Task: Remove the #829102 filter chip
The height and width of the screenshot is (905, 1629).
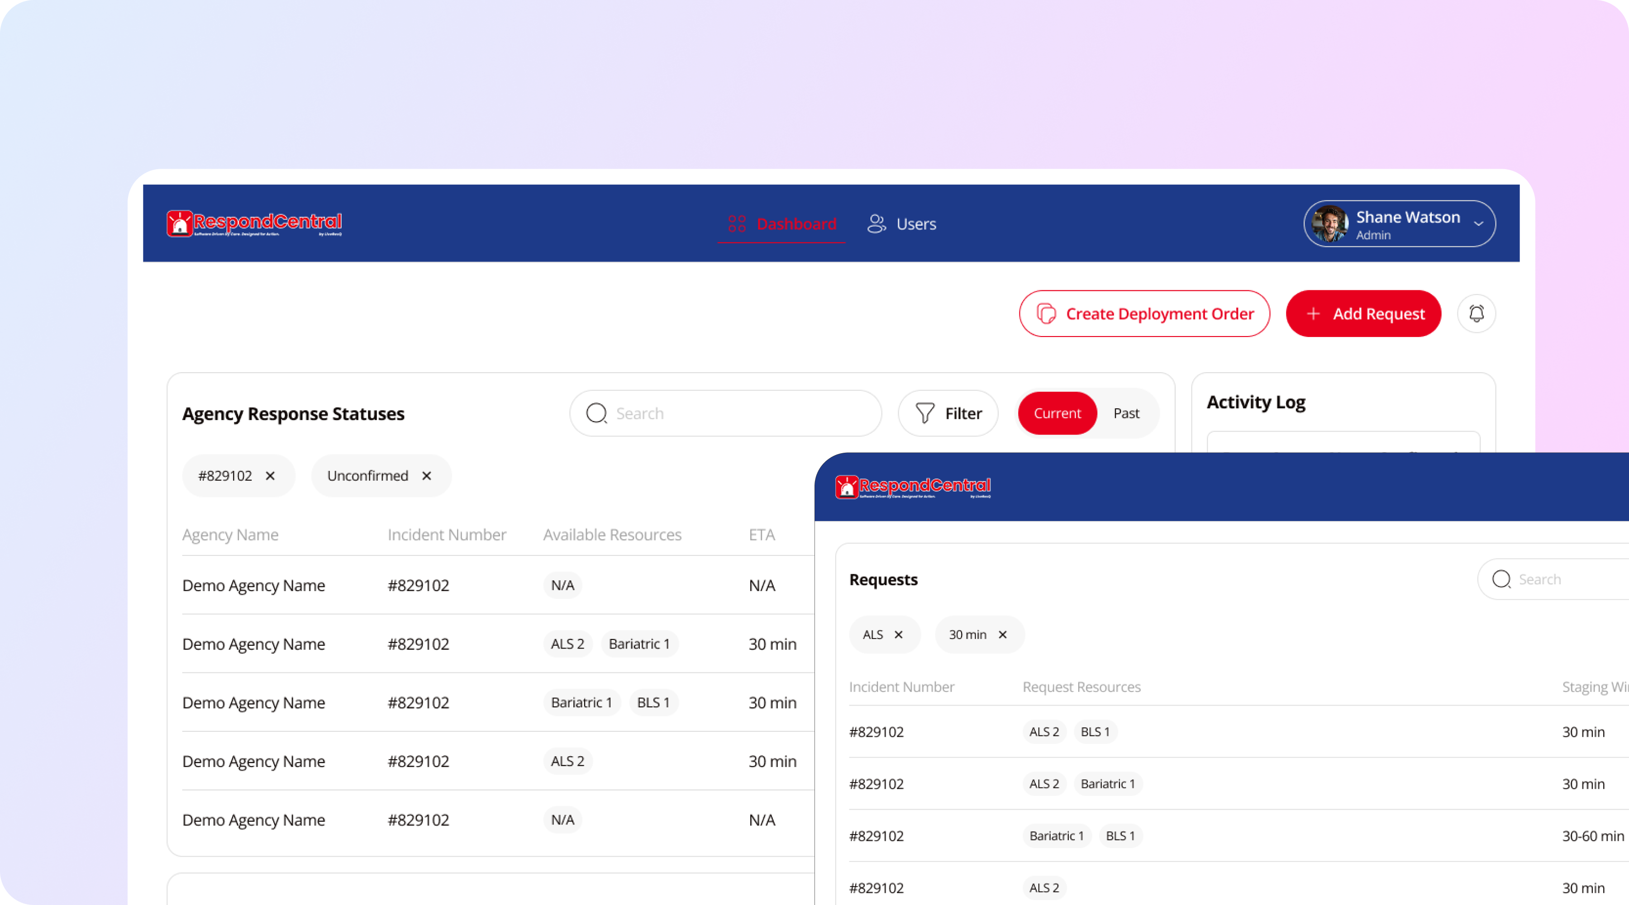Action: point(270,476)
